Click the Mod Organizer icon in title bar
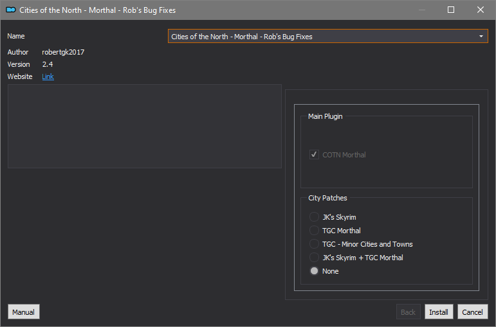This screenshot has width=496, height=327. pos(11,10)
